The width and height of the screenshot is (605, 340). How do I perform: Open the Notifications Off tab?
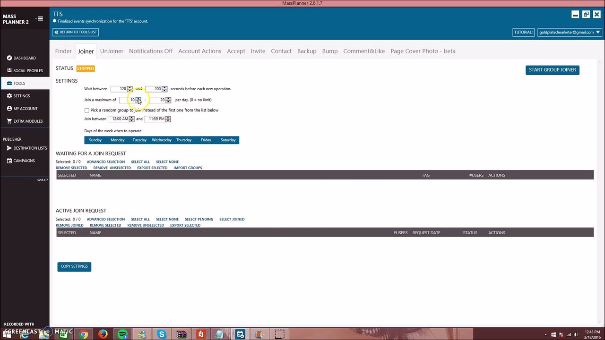[x=151, y=51]
